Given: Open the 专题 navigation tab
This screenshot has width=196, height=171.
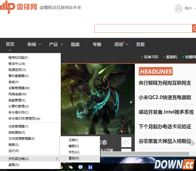Looking at the screenshot, I should [x=97, y=44].
